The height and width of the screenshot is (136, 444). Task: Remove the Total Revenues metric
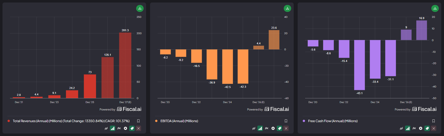[x=138, y=128]
